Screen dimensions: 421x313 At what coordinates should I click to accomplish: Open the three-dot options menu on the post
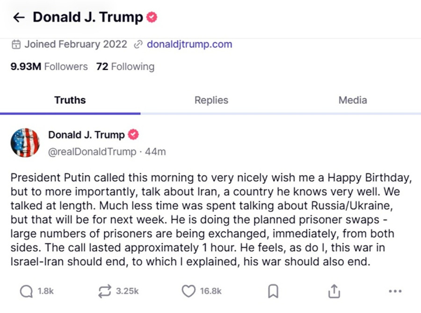[395, 291]
